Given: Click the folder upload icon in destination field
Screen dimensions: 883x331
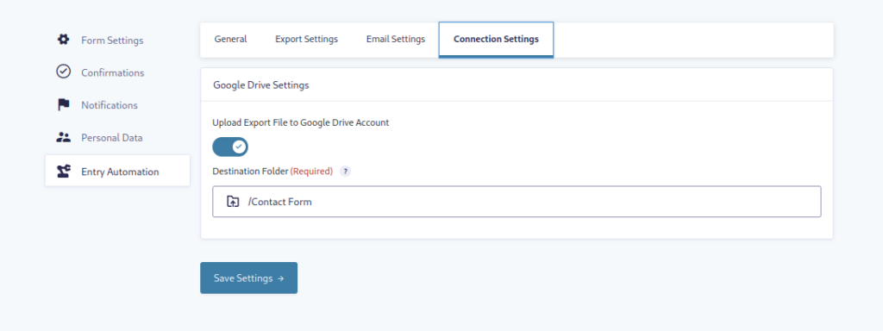Looking at the screenshot, I should click(233, 202).
